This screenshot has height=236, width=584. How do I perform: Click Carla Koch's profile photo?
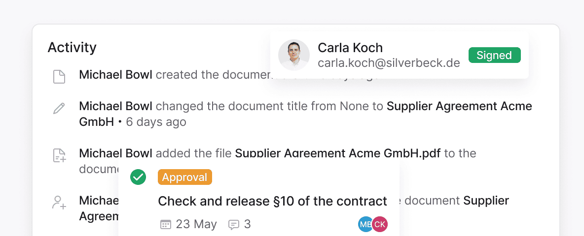click(294, 55)
